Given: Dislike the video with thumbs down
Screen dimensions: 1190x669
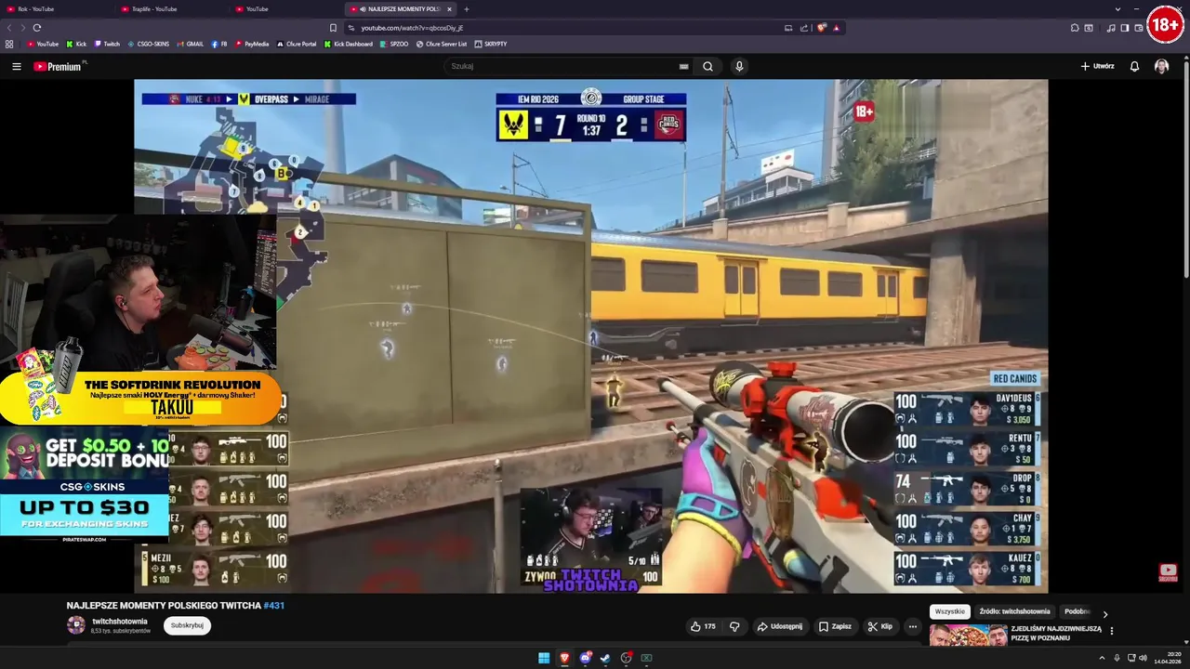Looking at the screenshot, I should 734,626.
